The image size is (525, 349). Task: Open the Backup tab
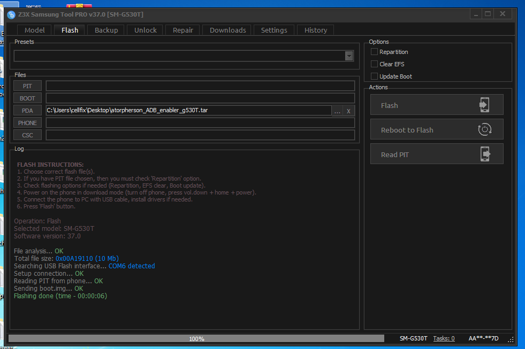coord(106,30)
